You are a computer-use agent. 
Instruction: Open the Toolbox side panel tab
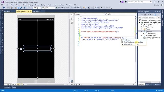[x=2, y=23]
